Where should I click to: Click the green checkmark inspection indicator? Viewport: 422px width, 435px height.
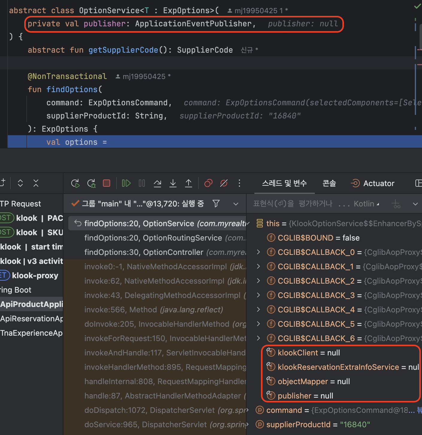click(x=417, y=6)
